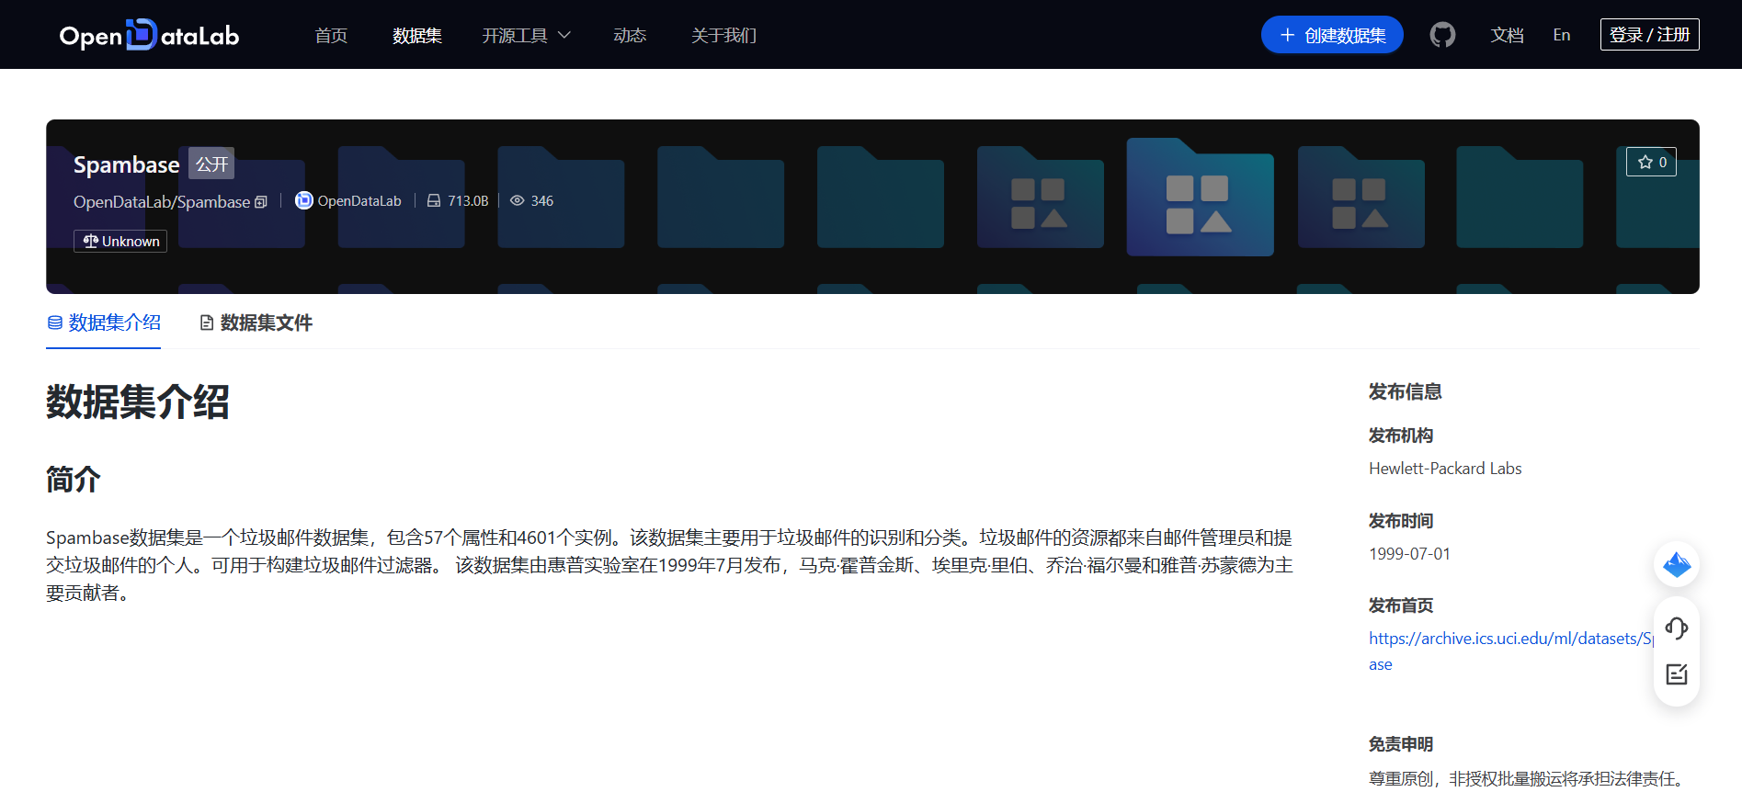Click the 简介 section heading
This screenshot has width=1742, height=792.
pyautogui.click(x=74, y=479)
